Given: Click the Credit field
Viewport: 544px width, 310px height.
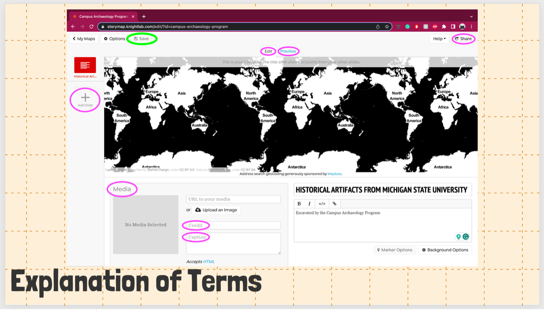Looking at the screenshot, I should tap(234, 226).
